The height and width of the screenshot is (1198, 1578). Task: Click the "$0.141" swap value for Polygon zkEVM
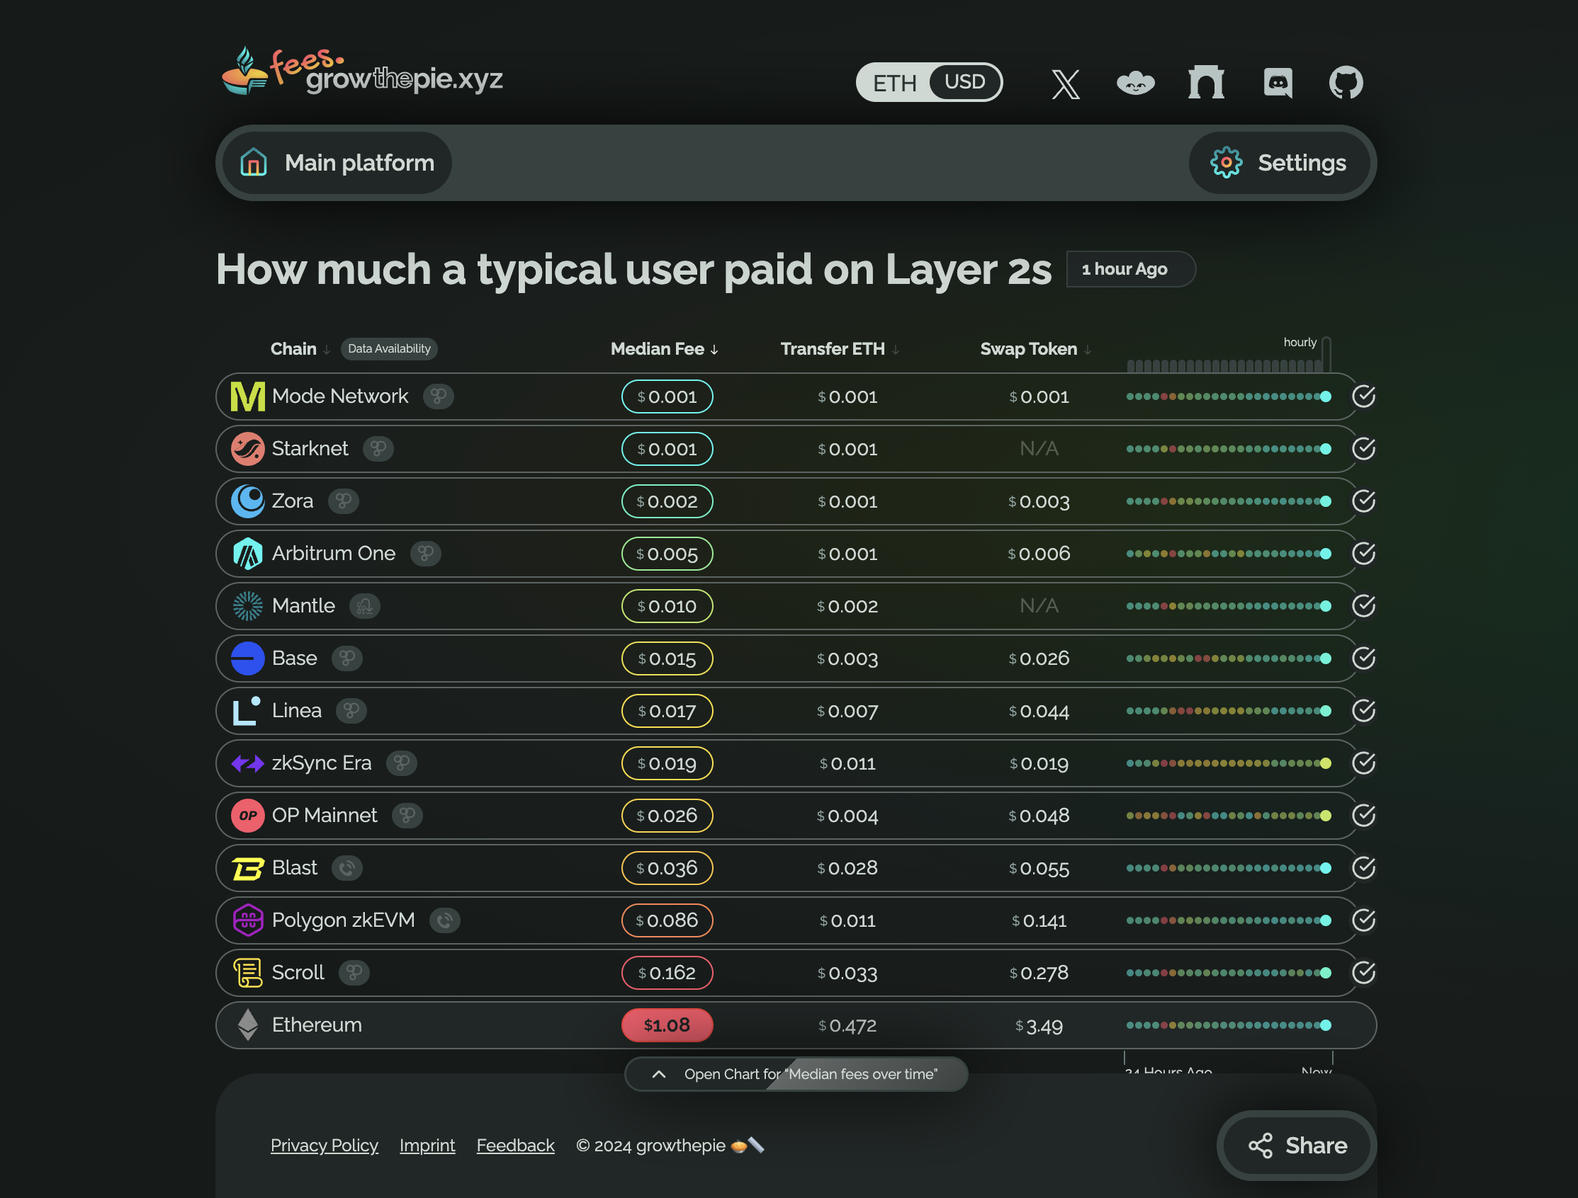1039,921
